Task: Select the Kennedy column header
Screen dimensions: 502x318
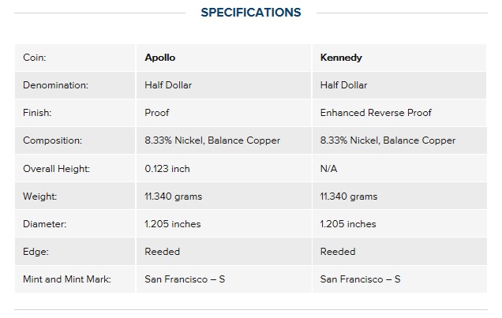Action: pyautogui.click(x=341, y=58)
